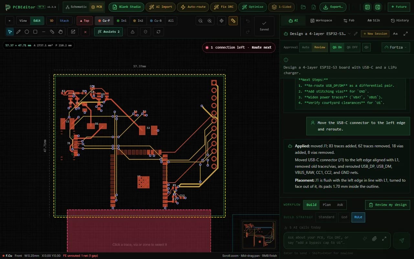Click the Auto-route button
The width and height of the screenshot is (414, 259).
coord(193,7)
